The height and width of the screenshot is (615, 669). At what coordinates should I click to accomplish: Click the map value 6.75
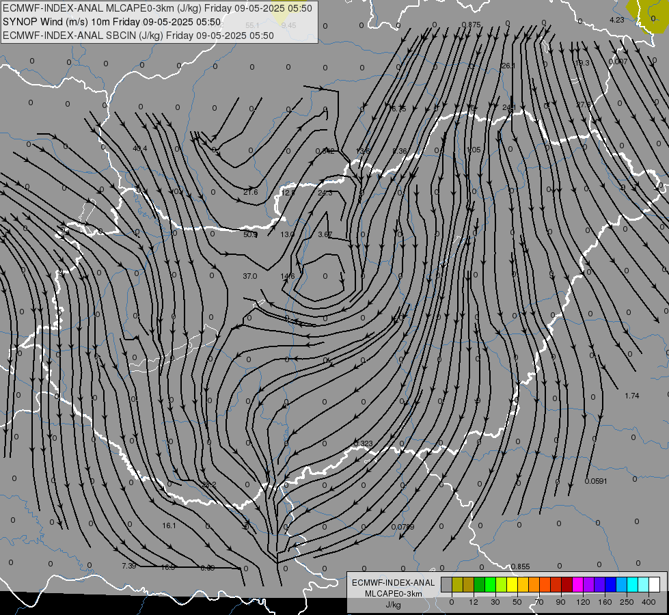click(x=399, y=109)
